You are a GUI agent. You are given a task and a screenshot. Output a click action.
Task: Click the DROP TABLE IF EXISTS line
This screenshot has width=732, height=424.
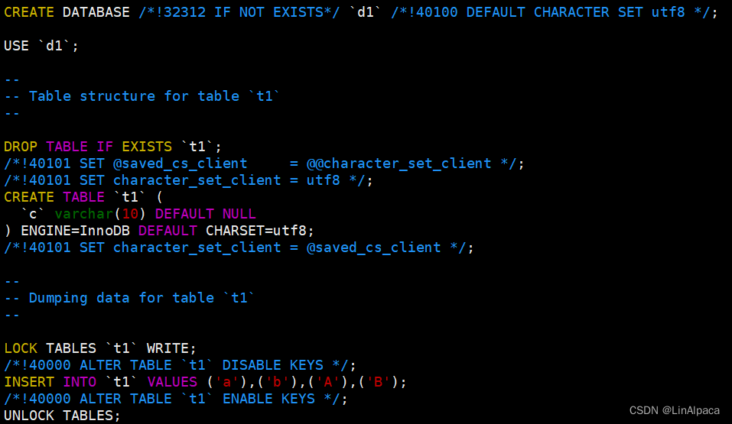pos(112,147)
